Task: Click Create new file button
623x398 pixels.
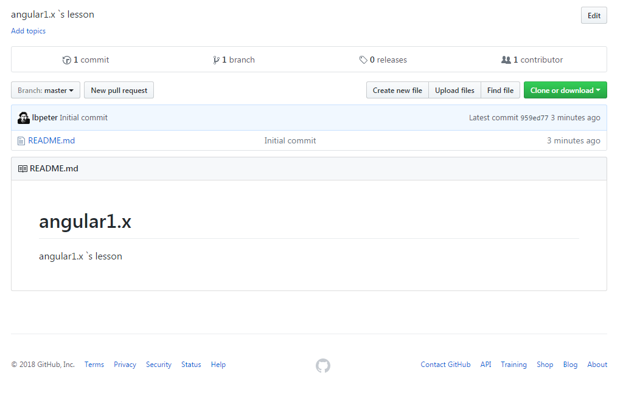Action: [x=397, y=90]
